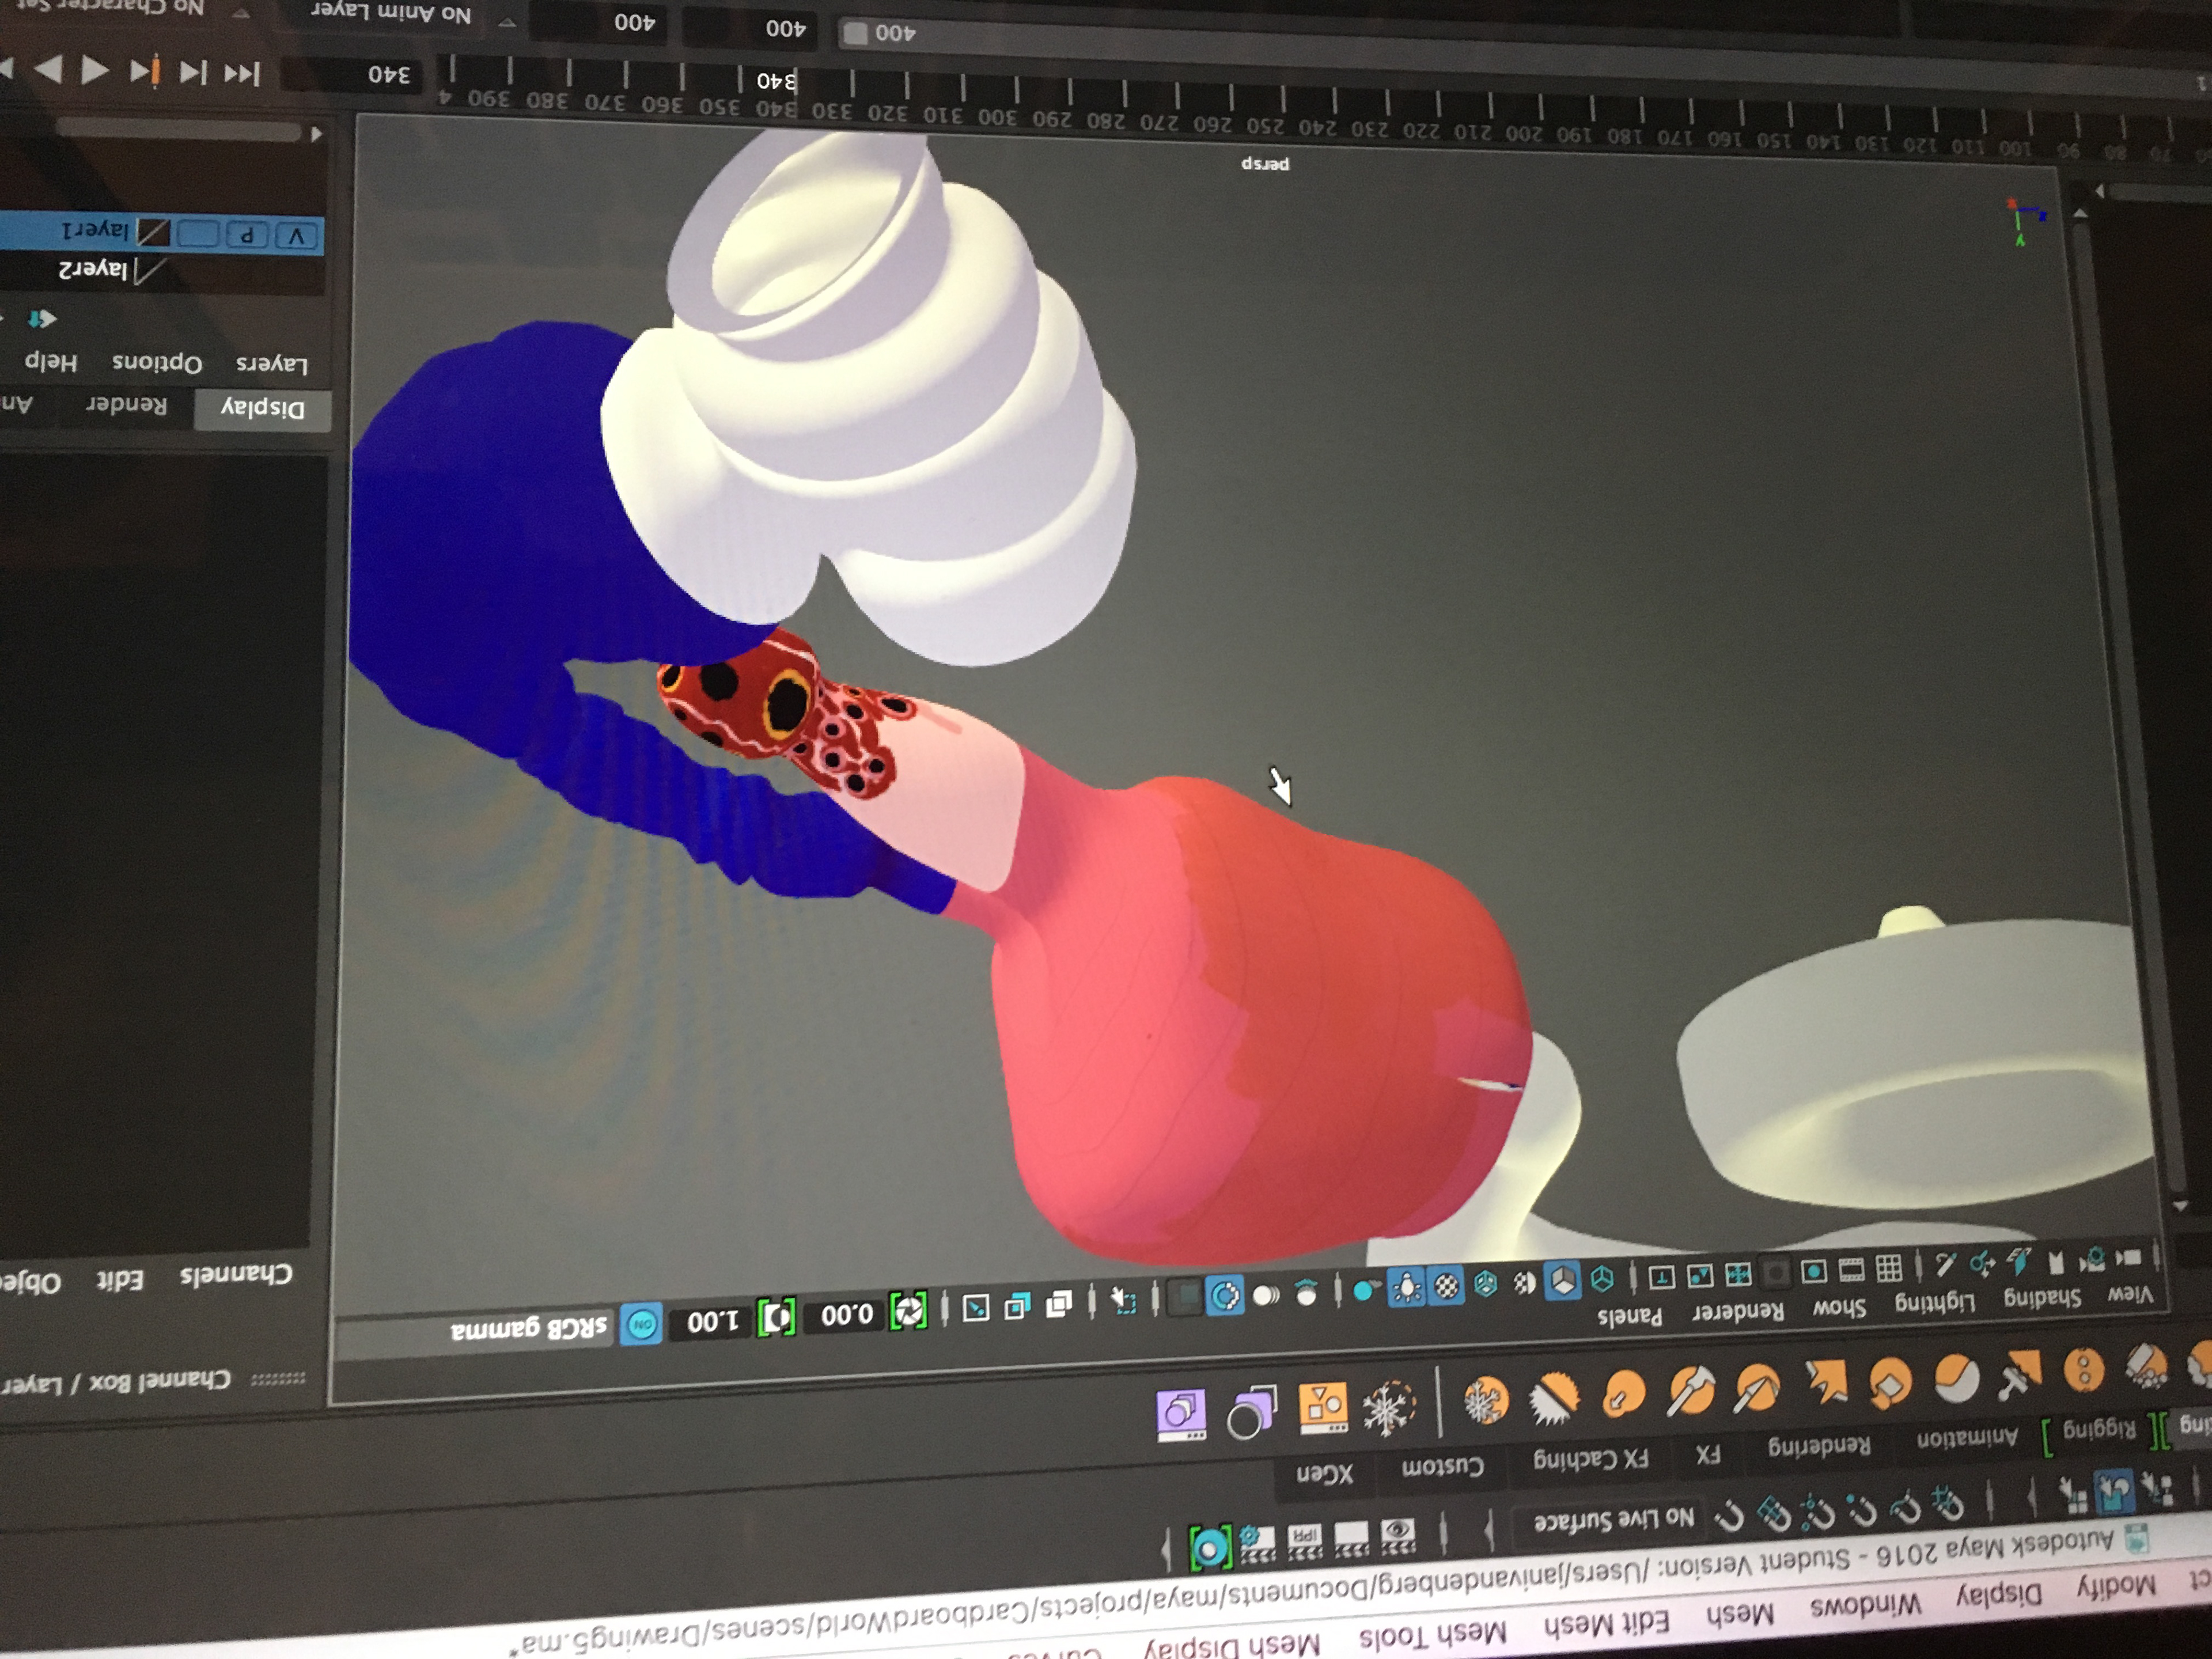2212x1659 pixels.
Task: Open the Shading menu in viewport panel
Action: (x=2042, y=1297)
